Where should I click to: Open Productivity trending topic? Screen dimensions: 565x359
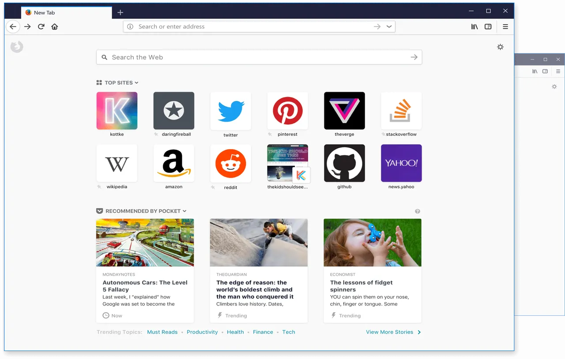pyautogui.click(x=202, y=332)
